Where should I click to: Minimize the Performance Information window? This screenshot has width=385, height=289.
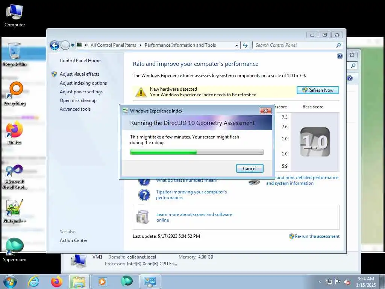pos(312,35)
